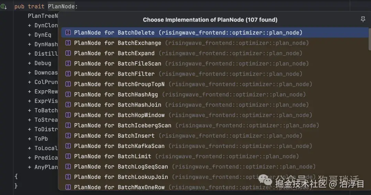The width and height of the screenshot is (371, 195).
Task: Click the popup's vertical scrollbar
Action: (x=369, y=39)
